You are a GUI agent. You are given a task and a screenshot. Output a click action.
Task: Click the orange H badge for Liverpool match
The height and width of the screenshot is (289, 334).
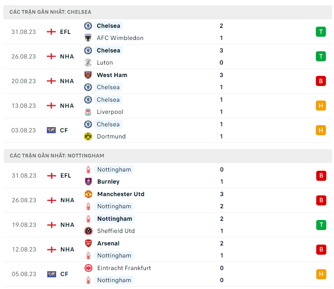(x=321, y=106)
